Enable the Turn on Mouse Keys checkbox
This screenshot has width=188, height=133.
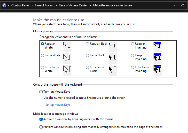41,92
